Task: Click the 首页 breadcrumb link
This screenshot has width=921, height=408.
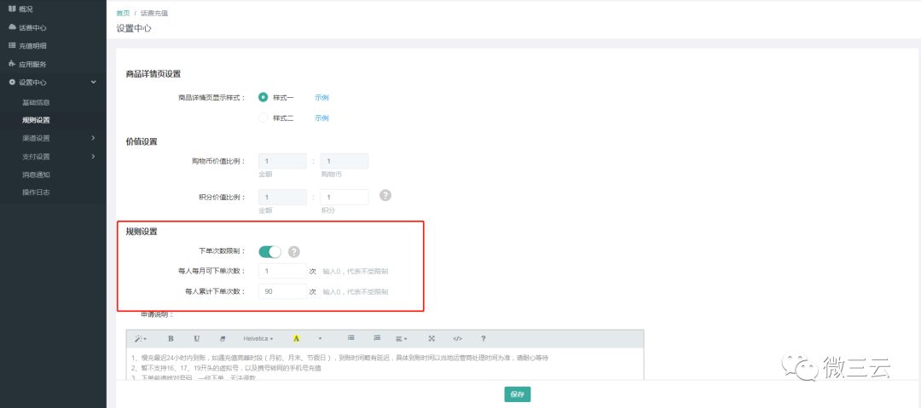Action: pyautogui.click(x=123, y=13)
